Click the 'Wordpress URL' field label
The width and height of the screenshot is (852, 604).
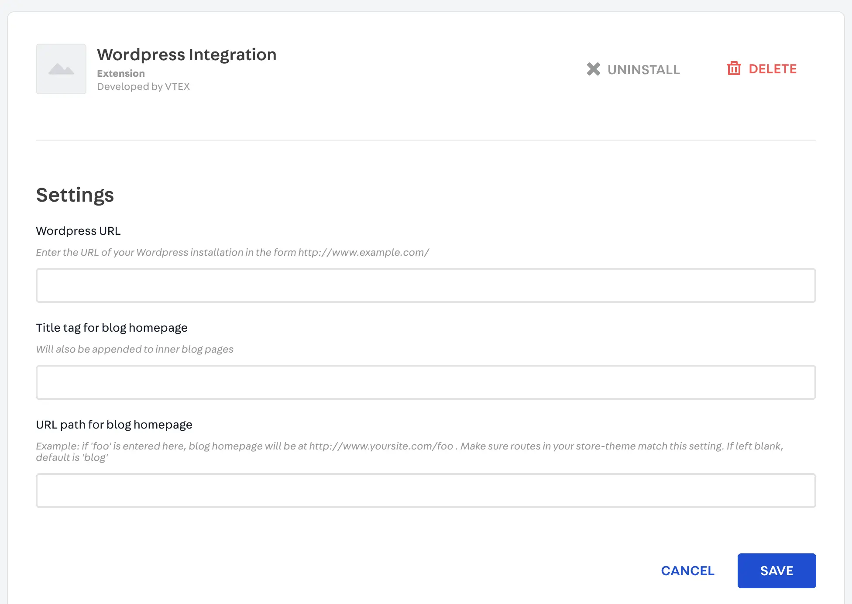pyautogui.click(x=78, y=231)
